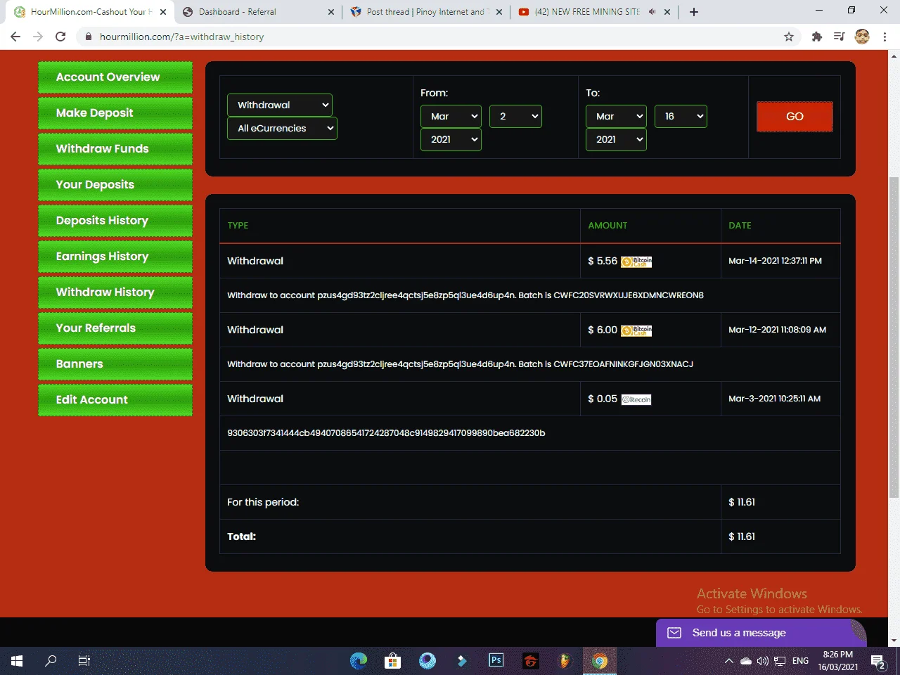Show hidden system tray icons
Screen dimensions: 900x675
(729, 661)
